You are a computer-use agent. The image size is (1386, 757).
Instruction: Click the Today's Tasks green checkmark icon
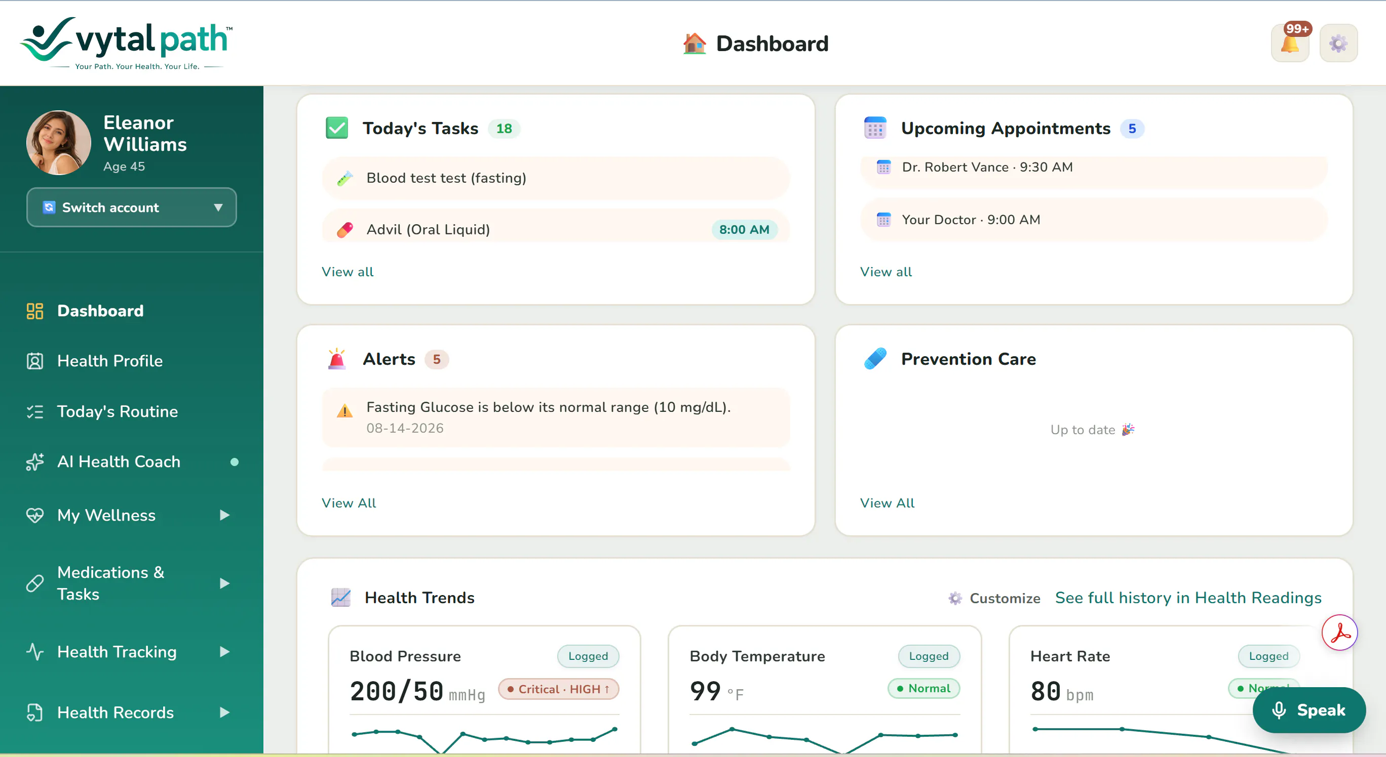point(337,128)
